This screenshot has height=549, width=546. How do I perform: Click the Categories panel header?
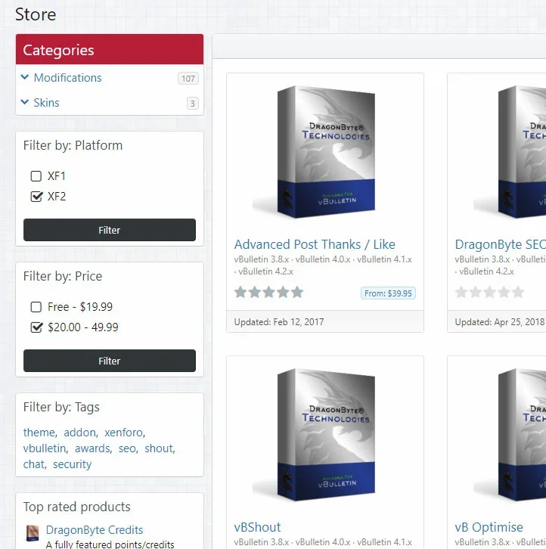110,49
